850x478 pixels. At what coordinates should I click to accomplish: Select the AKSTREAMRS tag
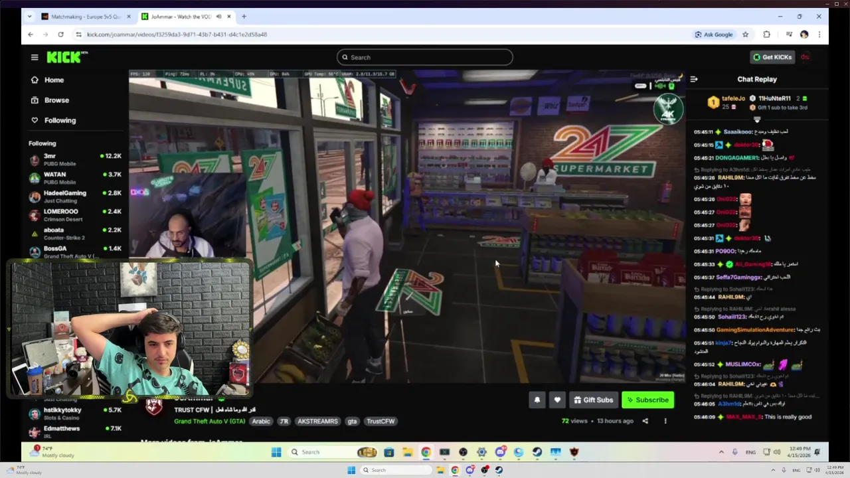click(317, 421)
